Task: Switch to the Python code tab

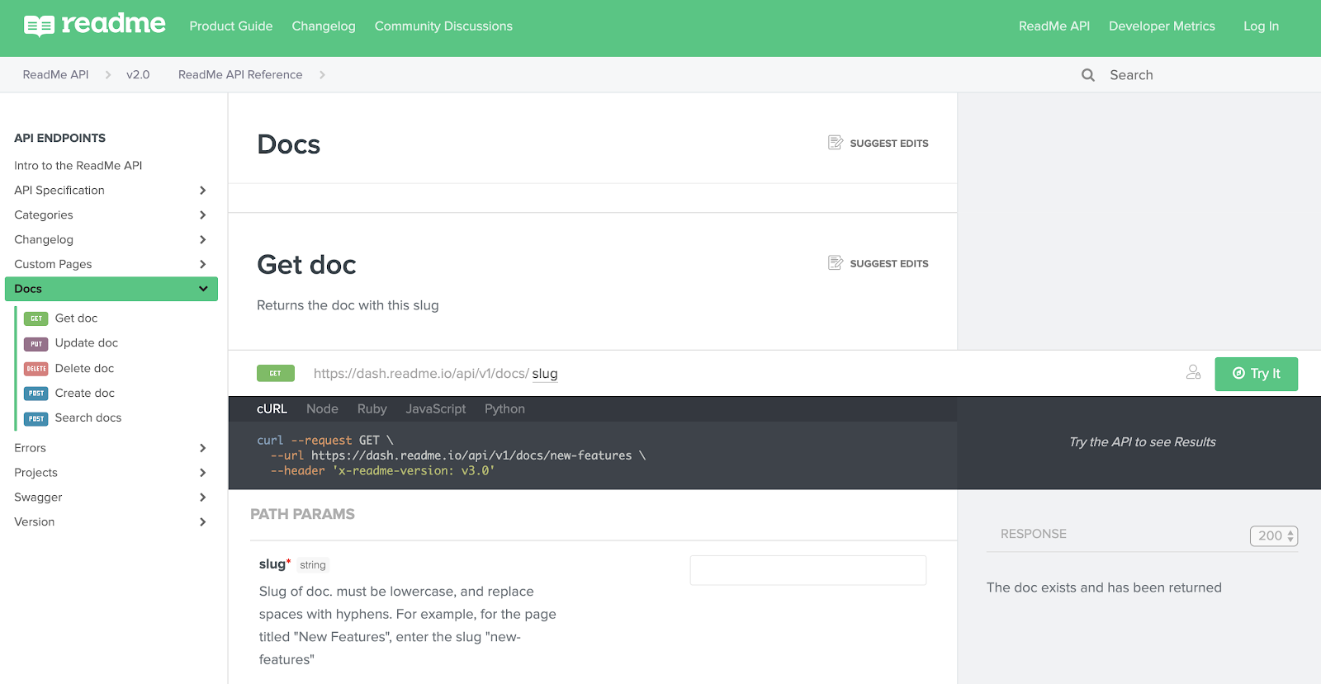Action: tap(504, 409)
